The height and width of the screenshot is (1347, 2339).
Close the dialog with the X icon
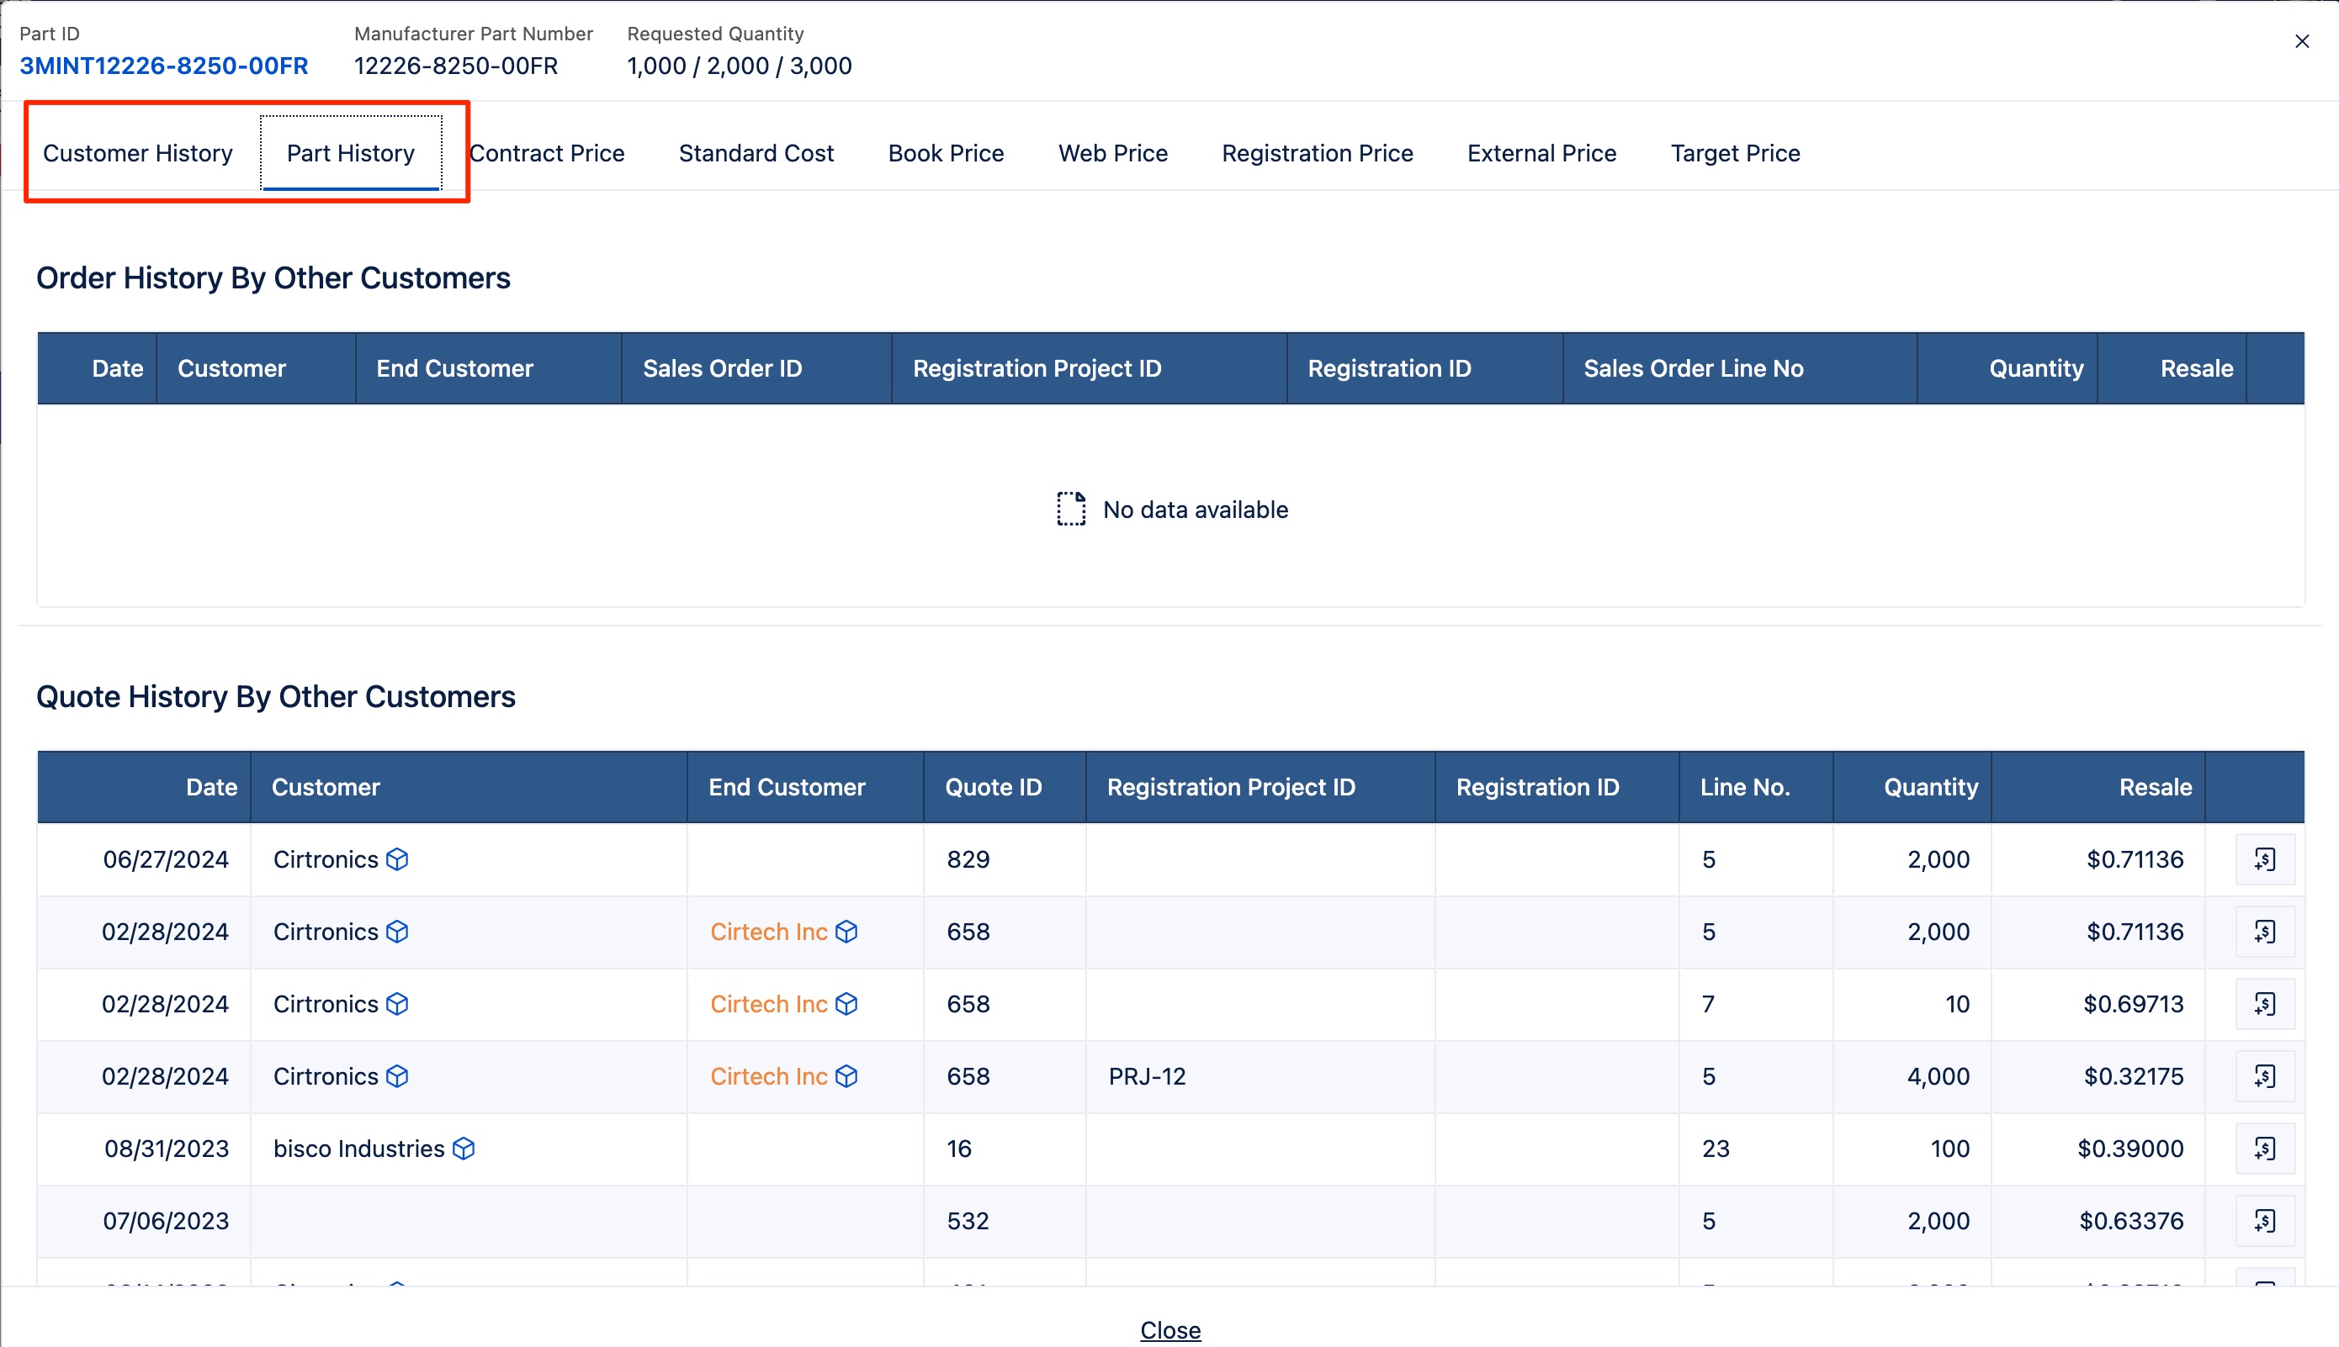(2302, 42)
